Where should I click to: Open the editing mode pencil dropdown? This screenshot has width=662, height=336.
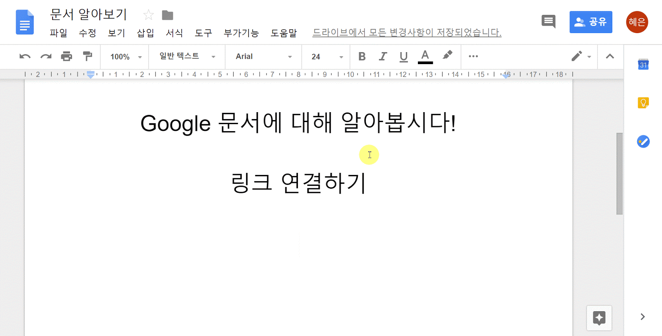(x=581, y=56)
